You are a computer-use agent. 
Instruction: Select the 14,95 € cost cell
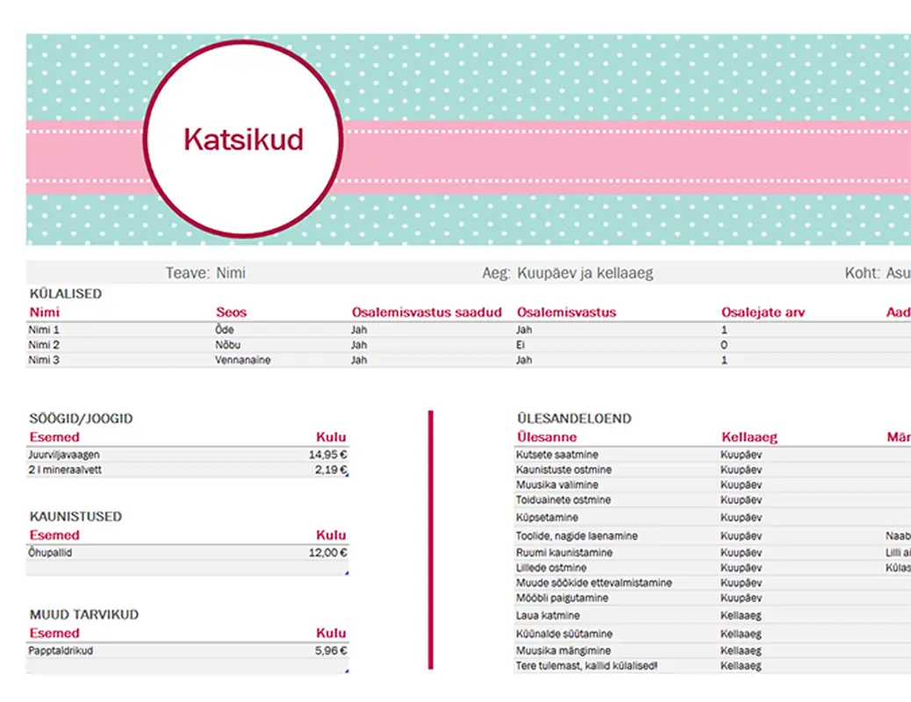click(327, 455)
